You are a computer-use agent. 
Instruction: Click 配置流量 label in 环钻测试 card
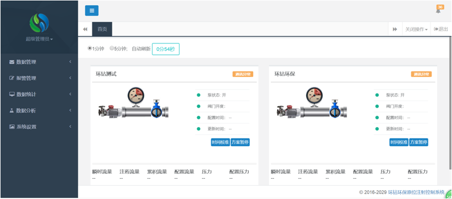[x=184, y=172]
